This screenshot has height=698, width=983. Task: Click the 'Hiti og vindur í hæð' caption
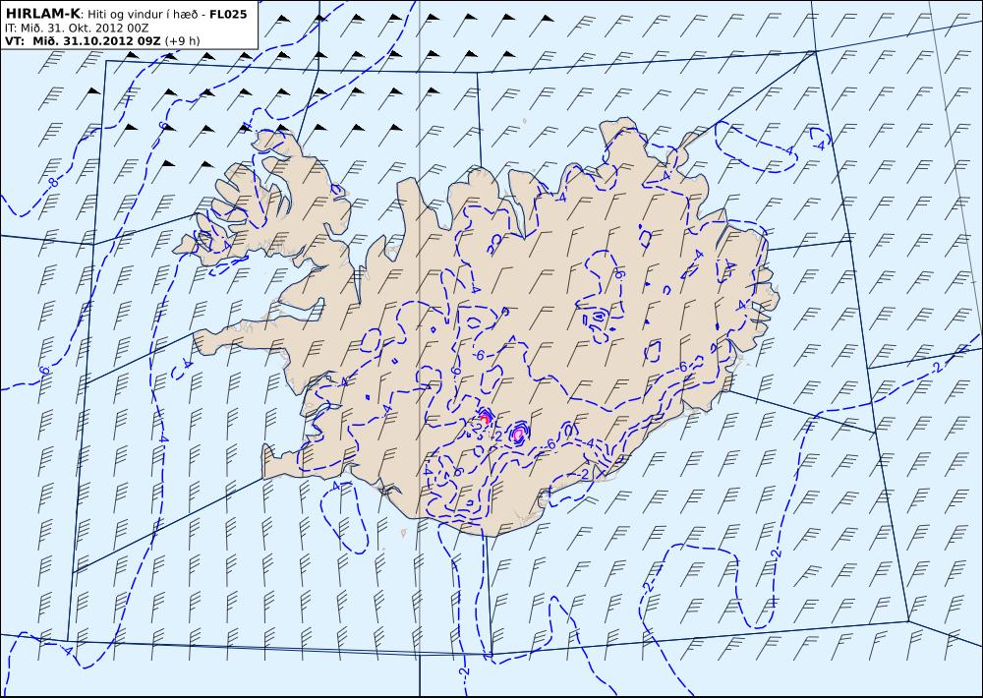pyautogui.click(x=145, y=15)
